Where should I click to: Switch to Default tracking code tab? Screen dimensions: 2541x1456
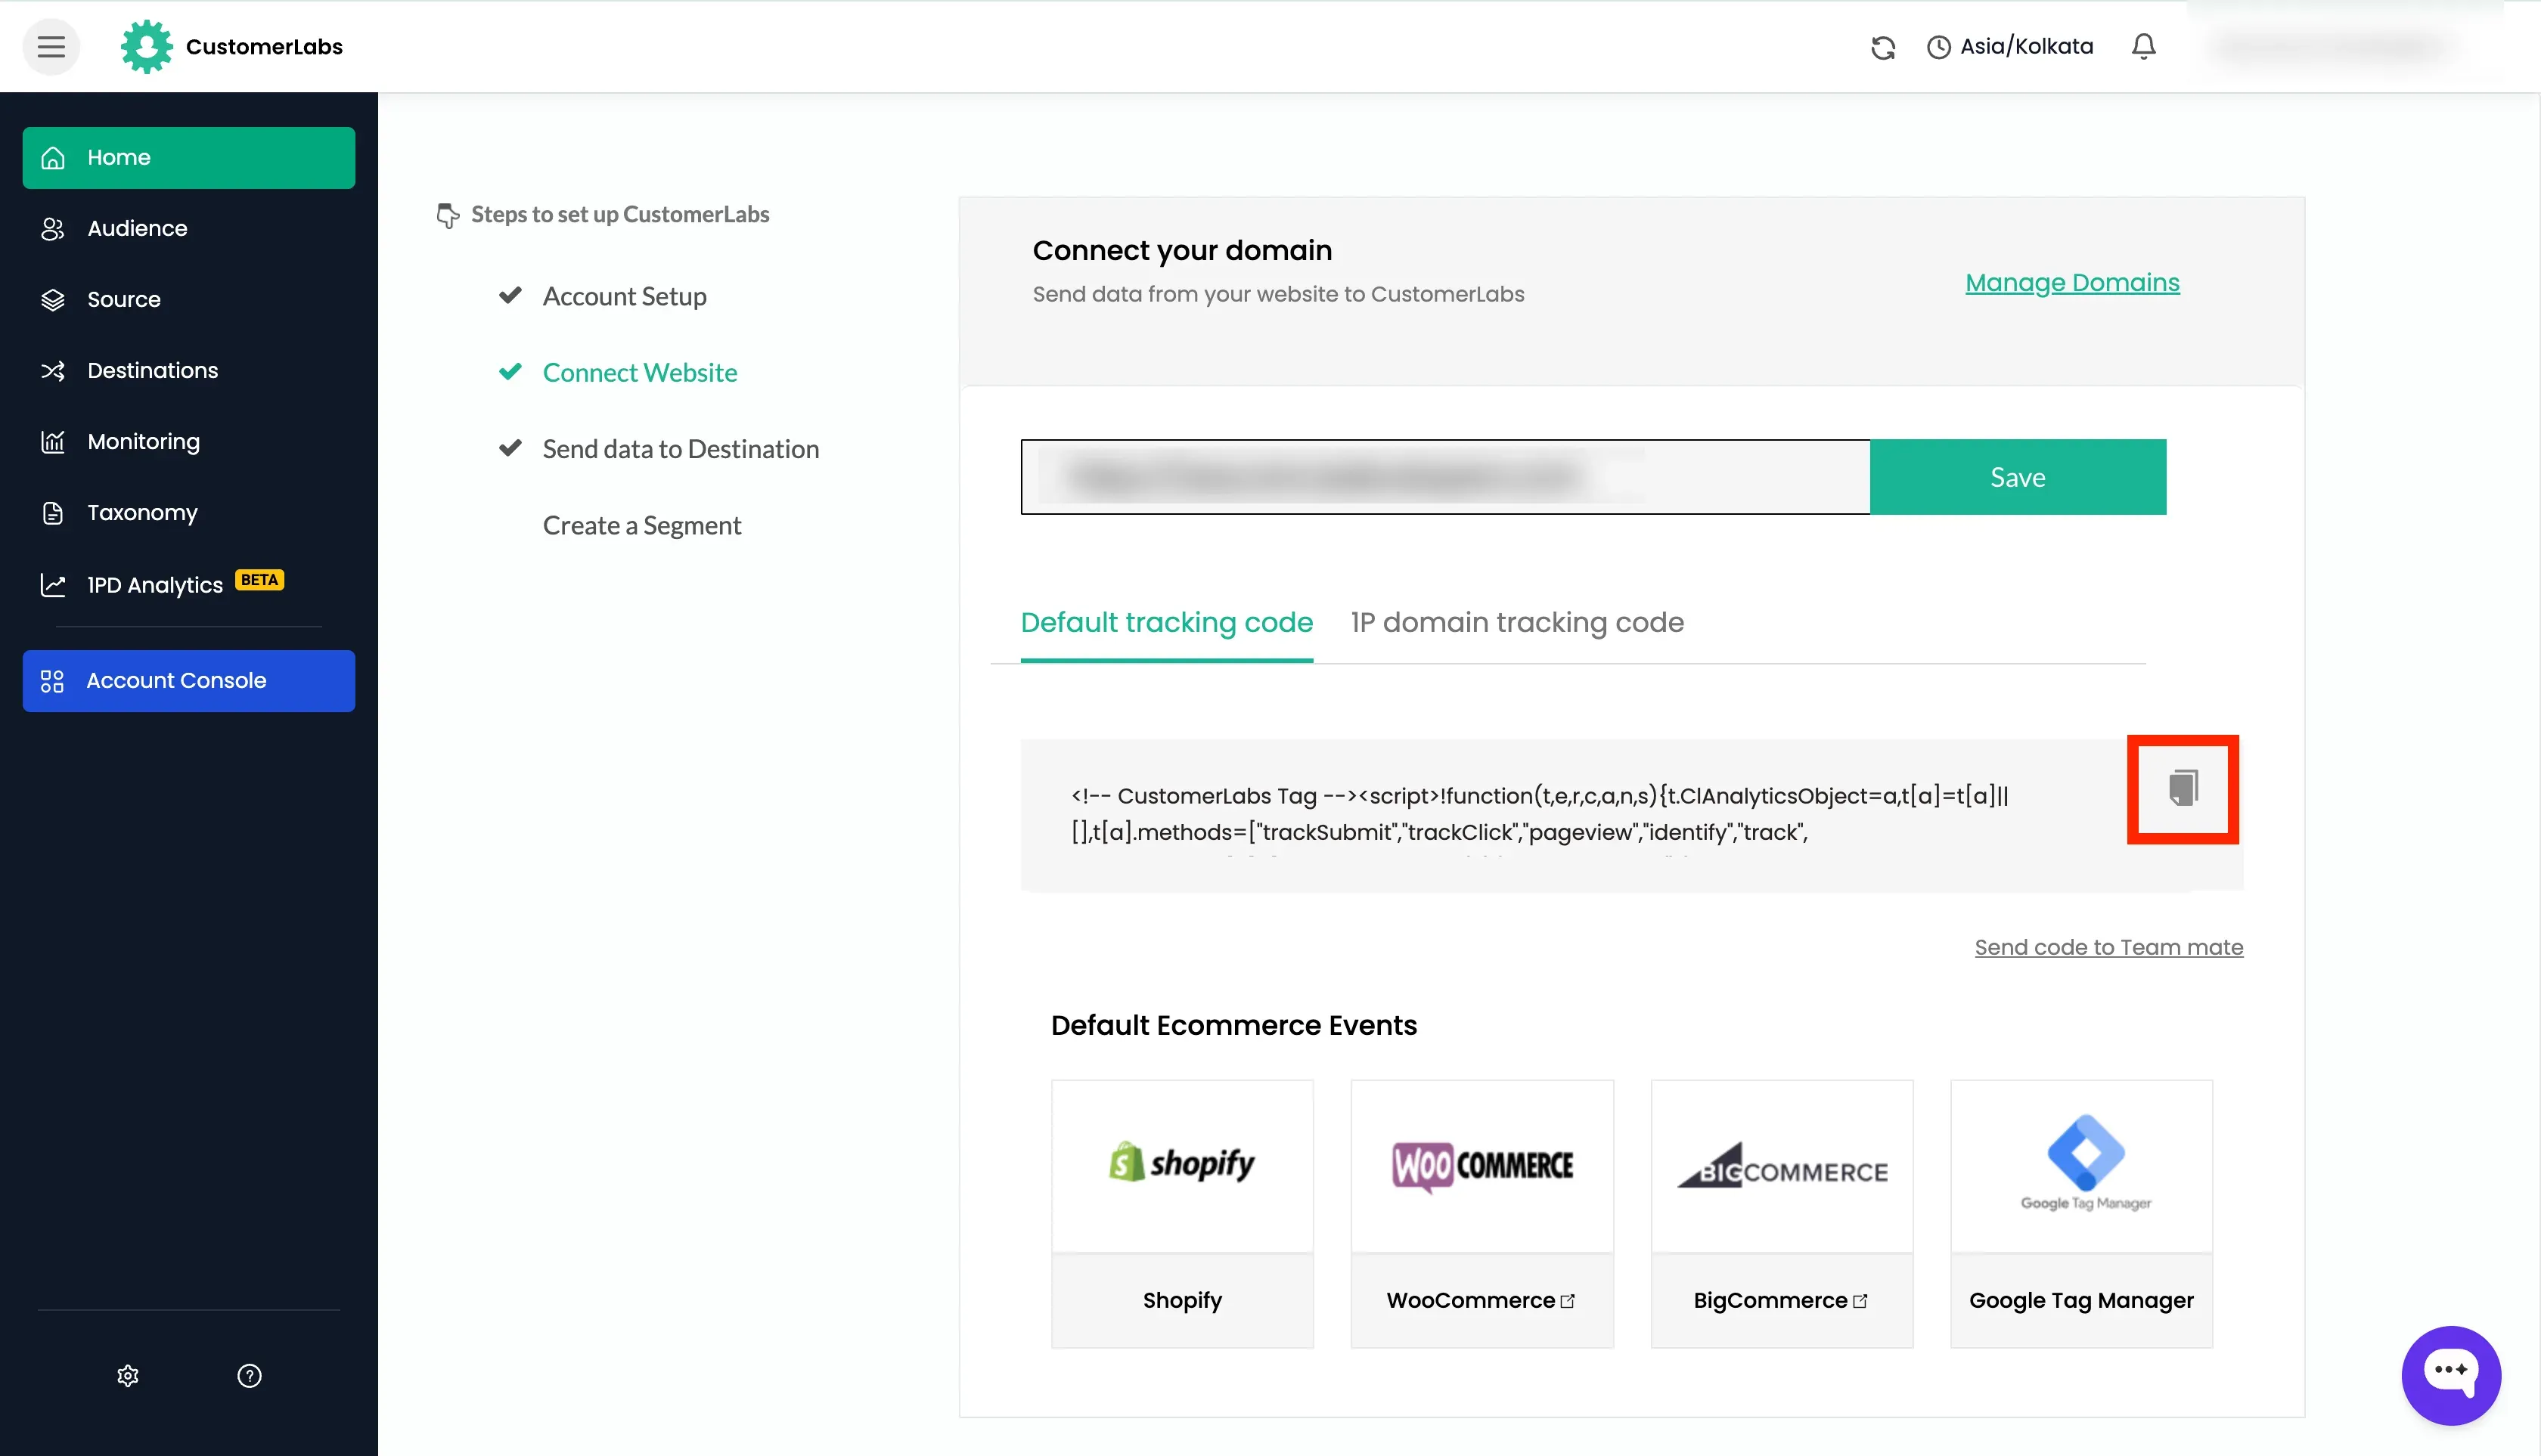pyautogui.click(x=1166, y=622)
